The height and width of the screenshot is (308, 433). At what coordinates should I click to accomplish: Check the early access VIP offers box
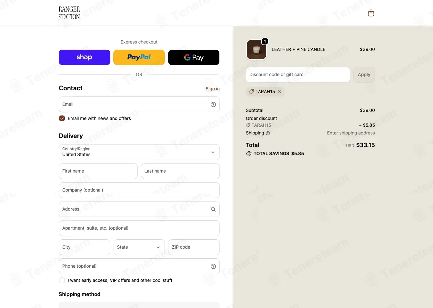(62, 280)
